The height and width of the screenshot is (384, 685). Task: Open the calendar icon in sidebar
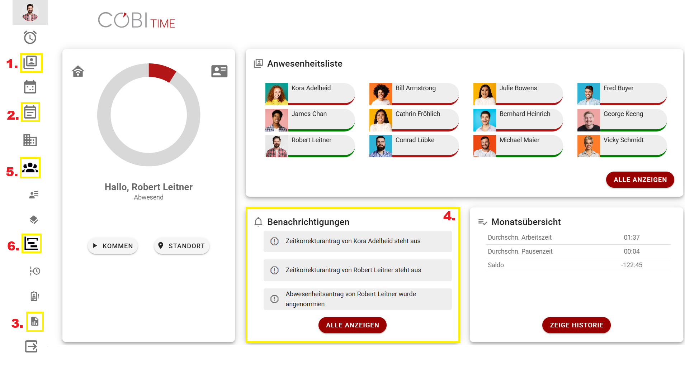30,87
